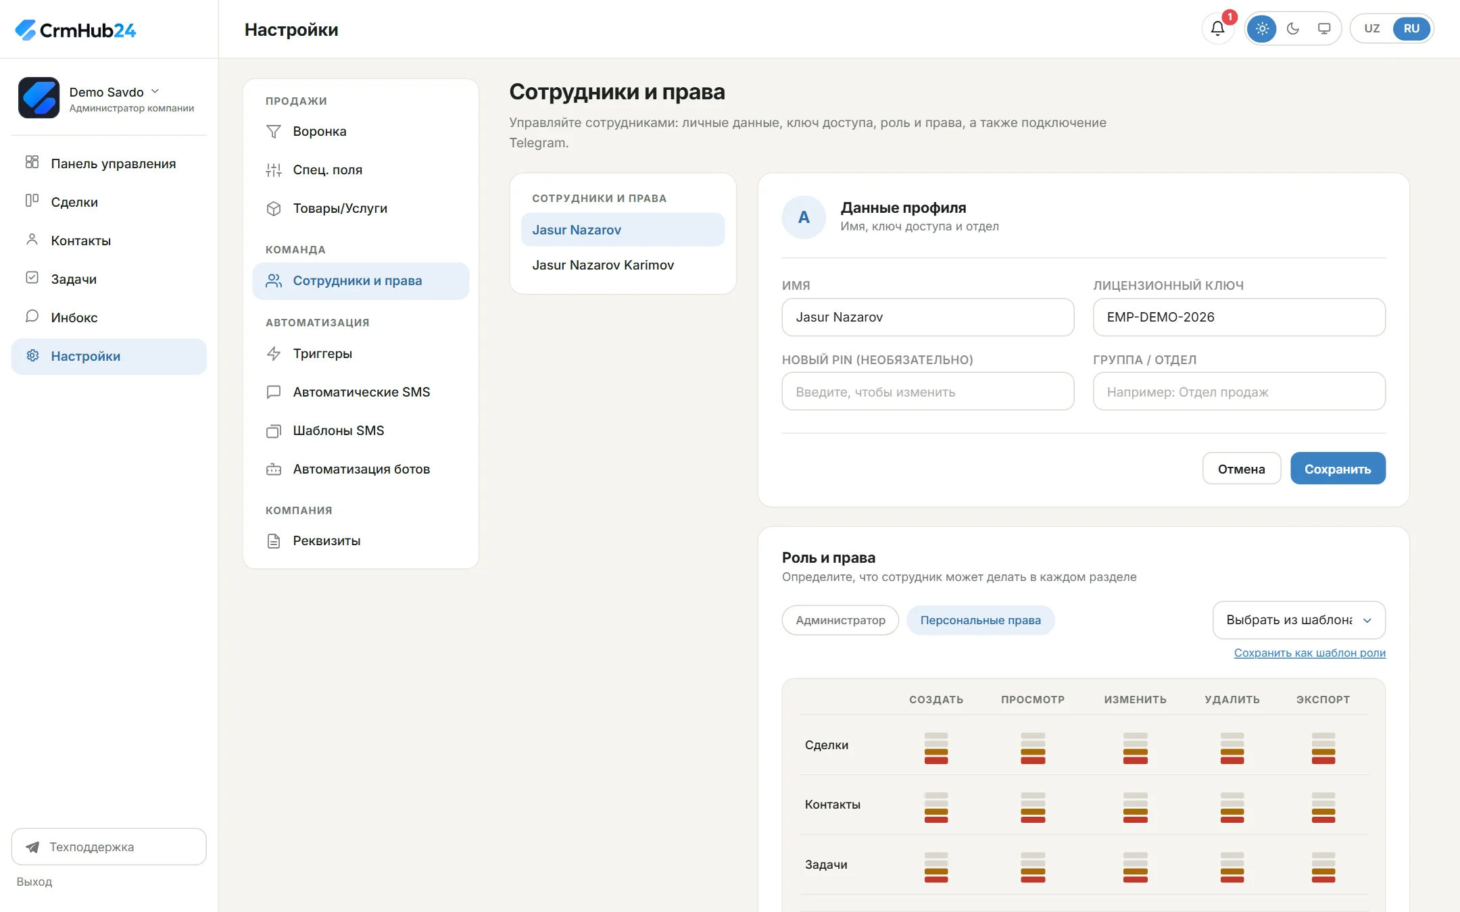Click the Сохранить button
Image resolution: width=1460 pixels, height=912 pixels.
(1338, 469)
